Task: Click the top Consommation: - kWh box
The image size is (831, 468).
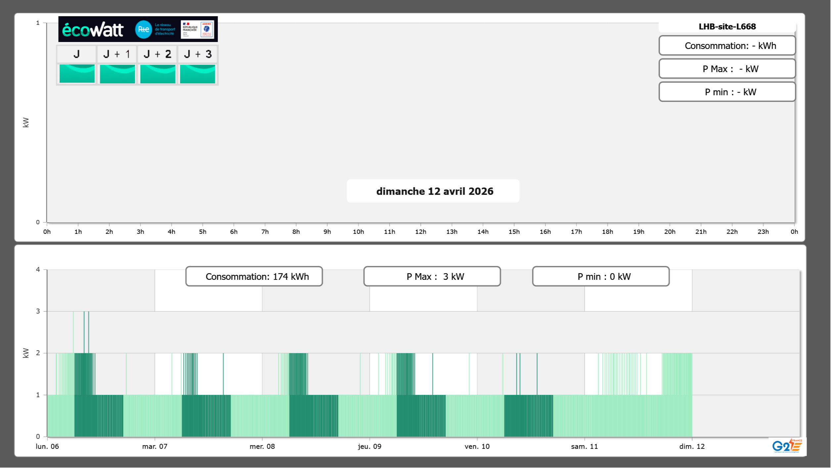Action: (x=727, y=46)
